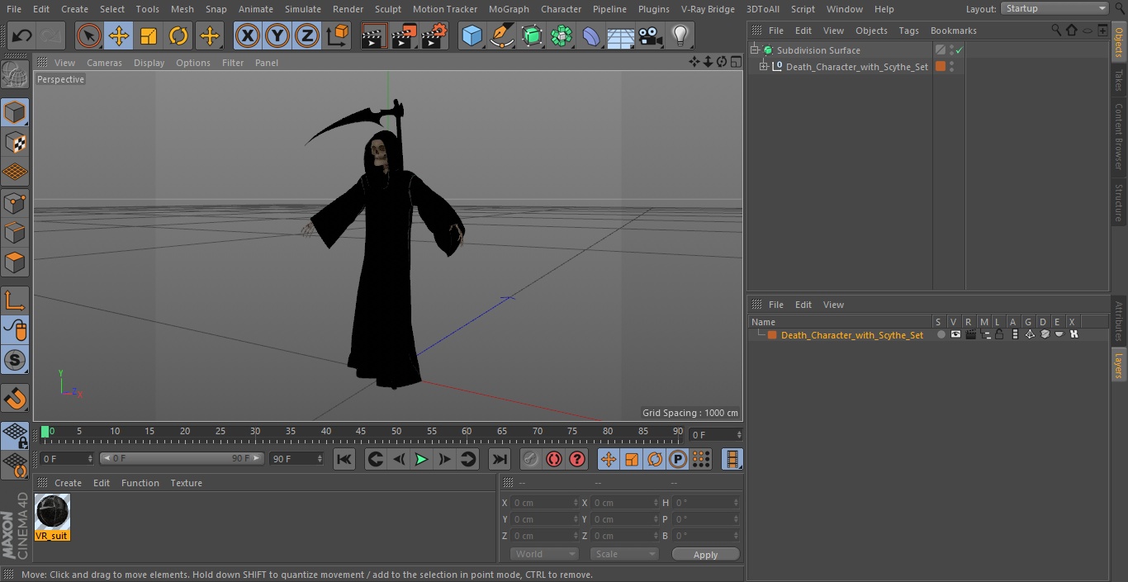This screenshot has height=582, width=1128.
Task: Click Make Editable in left toolbar
Action: [15, 75]
